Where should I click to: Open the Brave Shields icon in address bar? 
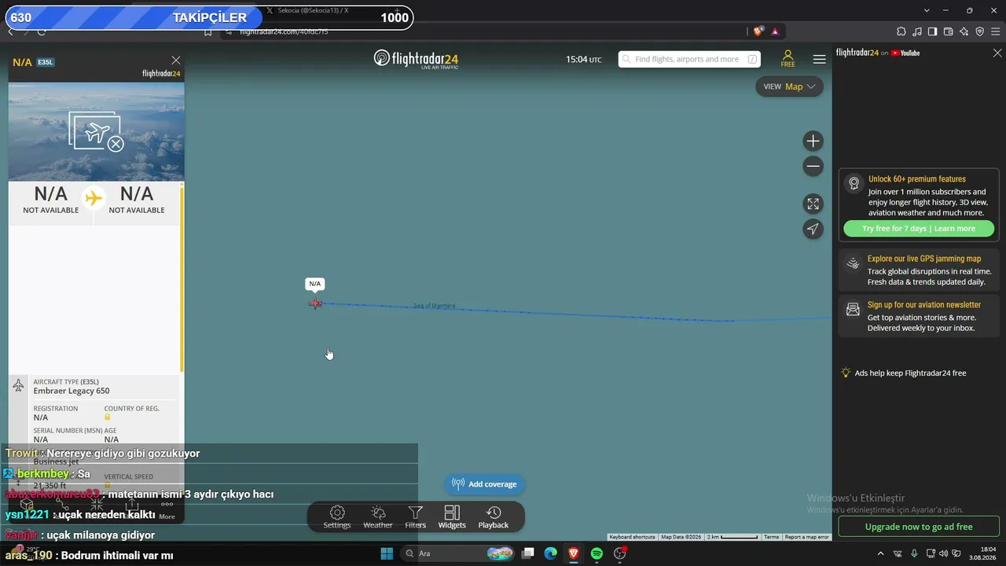[758, 31]
